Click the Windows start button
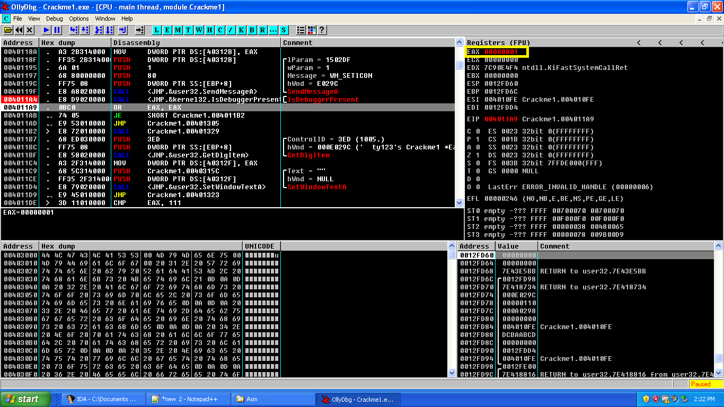The width and height of the screenshot is (724, 407). [25, 399]
